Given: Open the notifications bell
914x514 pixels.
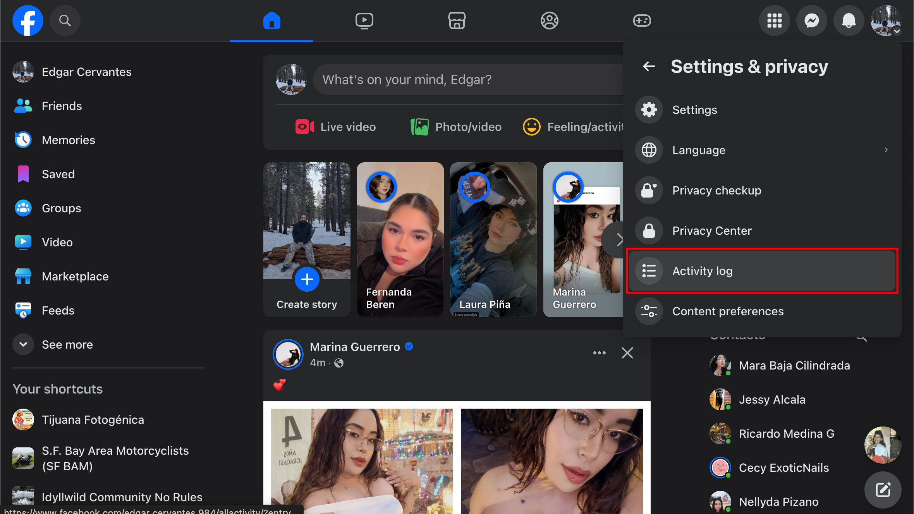Looking at the screenshot, I should click(x=849, y=21).
